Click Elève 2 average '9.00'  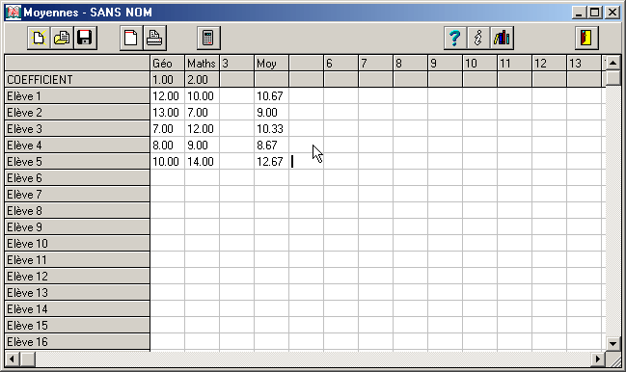[x=271, y=113]
